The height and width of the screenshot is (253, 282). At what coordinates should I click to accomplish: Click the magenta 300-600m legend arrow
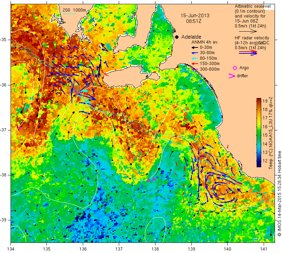point(195,69)
